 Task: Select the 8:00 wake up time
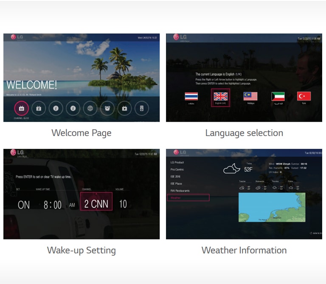tap(52, 205)
